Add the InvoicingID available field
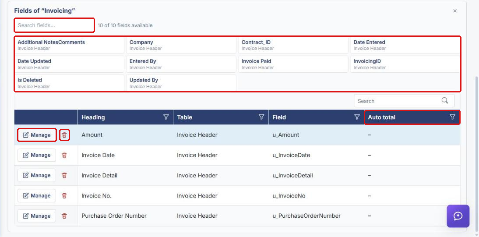 pyautogui.click(x=405, y=64)
